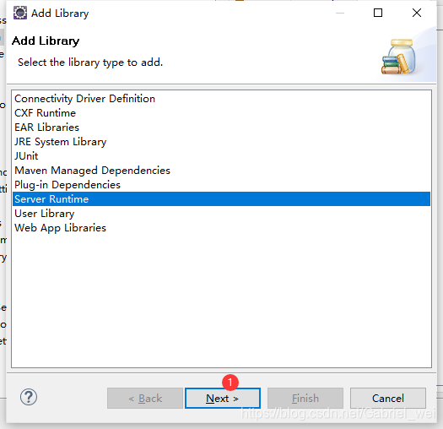
Task: Click the disabled Finish button
Action: (x=305, y=398)
